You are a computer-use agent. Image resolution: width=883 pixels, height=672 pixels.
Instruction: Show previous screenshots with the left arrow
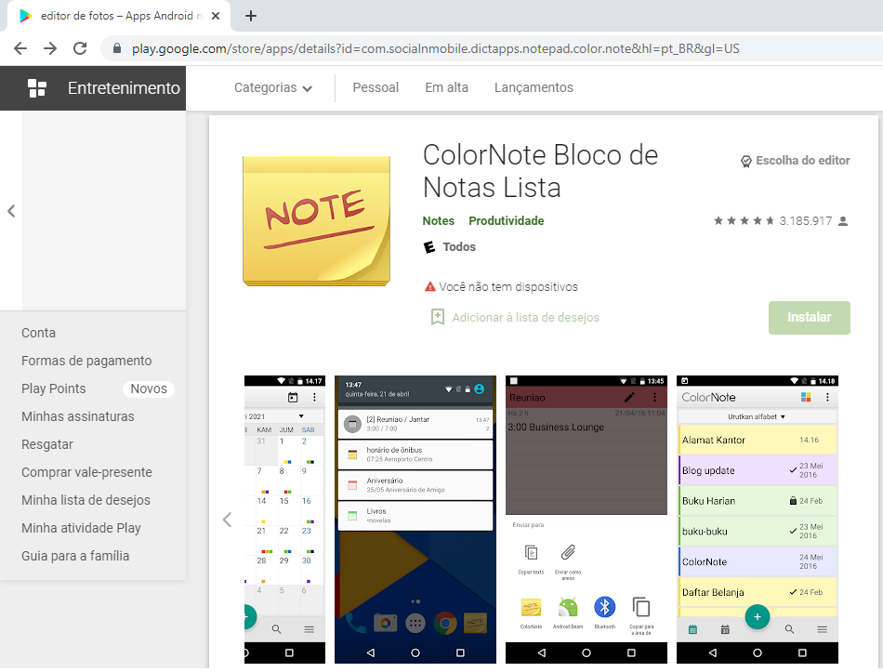227,520
